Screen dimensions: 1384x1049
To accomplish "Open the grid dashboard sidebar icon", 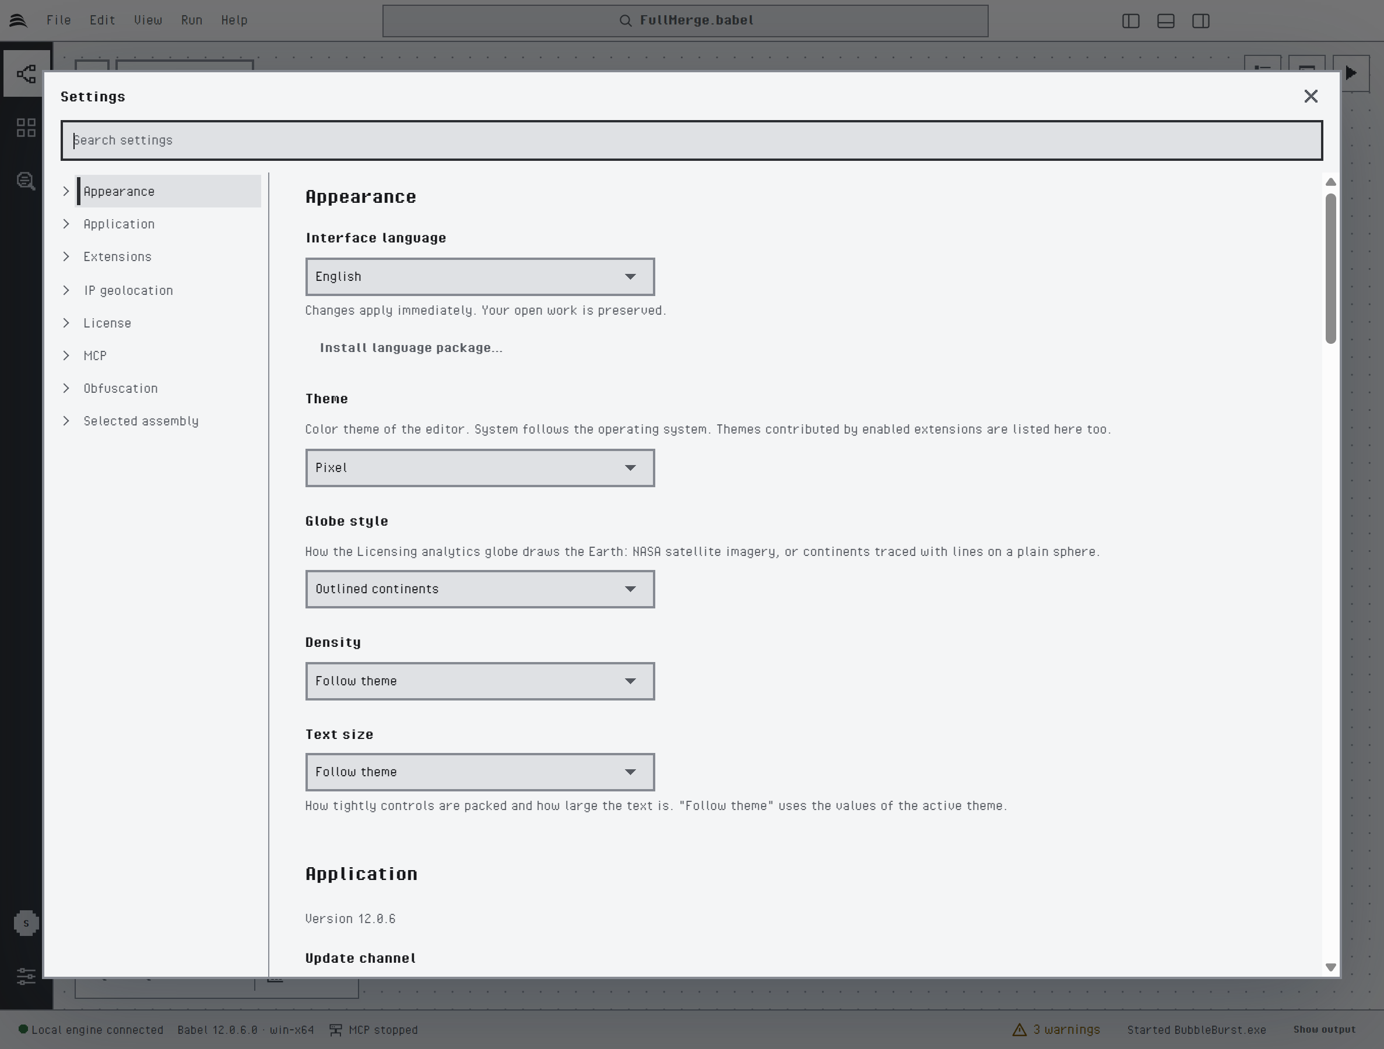I will (26, 128).
